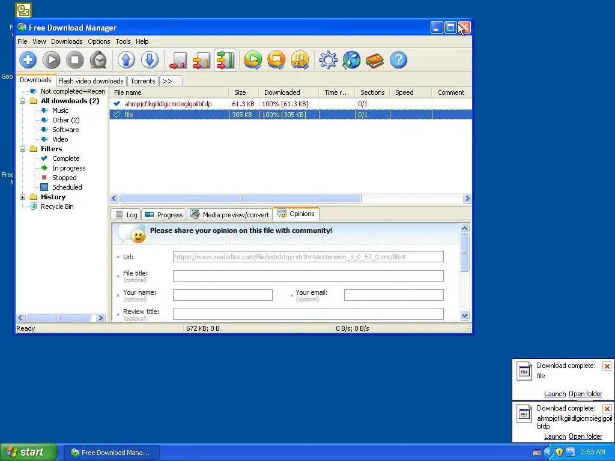Select the Complete filter

[x=66, y=158]
